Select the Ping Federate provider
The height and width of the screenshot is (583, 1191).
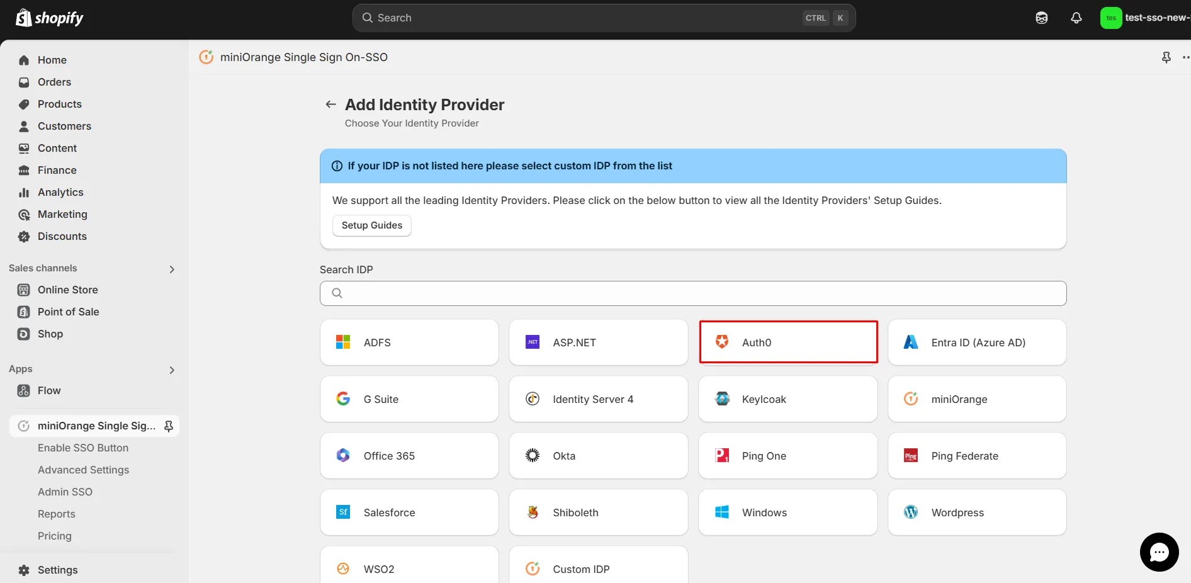coord(977,456)
